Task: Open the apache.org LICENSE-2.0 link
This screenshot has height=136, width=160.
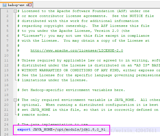Action: 77,50
